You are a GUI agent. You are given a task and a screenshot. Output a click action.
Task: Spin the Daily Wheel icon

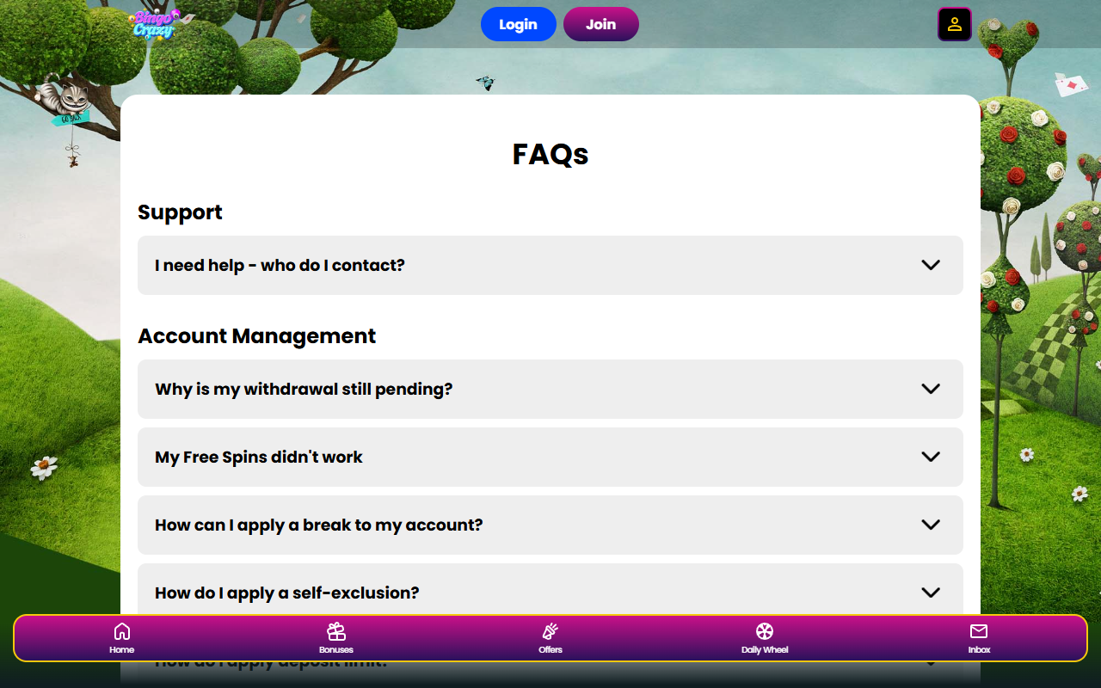(765, 631)
